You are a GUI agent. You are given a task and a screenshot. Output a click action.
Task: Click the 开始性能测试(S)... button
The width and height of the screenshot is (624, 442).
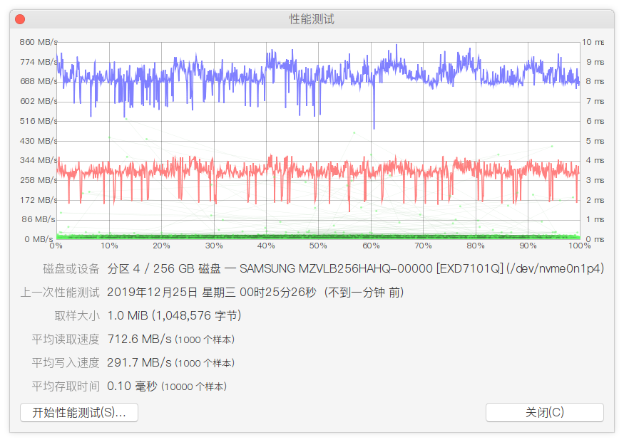(x=79, y=412)
